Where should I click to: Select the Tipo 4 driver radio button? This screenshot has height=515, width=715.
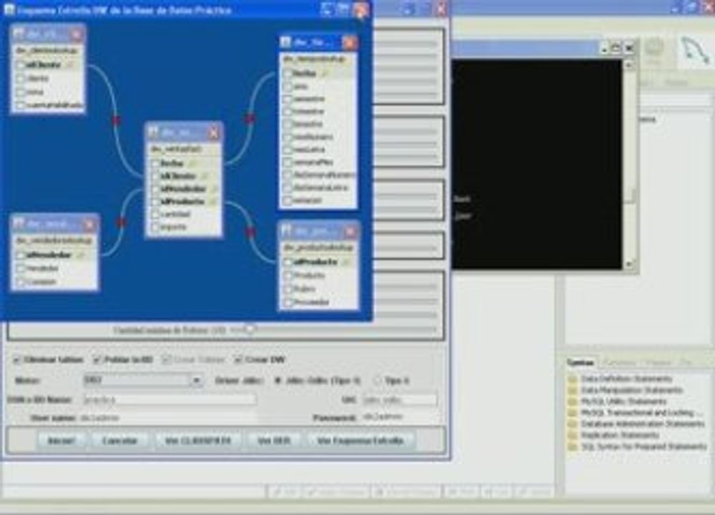point(377,381)
